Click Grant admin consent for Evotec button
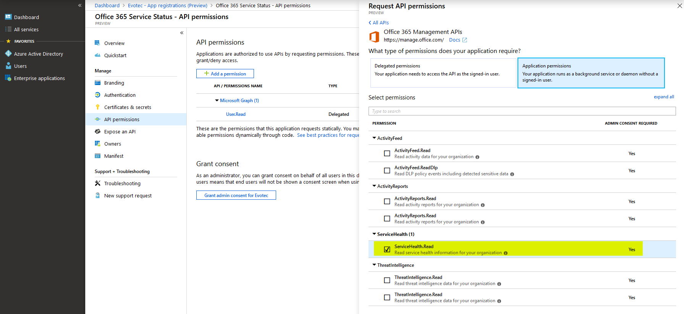Screen dimensions: 684x314 tap(236, 195)
